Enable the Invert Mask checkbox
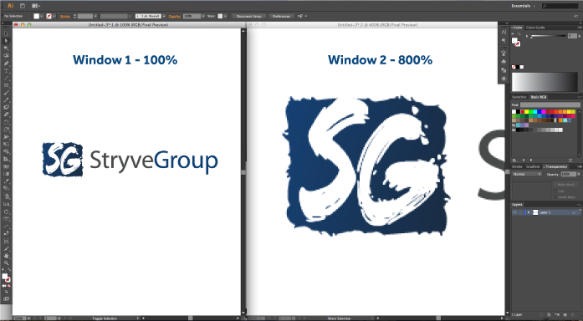Image resolution: width=583 pixels, height=321 pixels. 555,197
